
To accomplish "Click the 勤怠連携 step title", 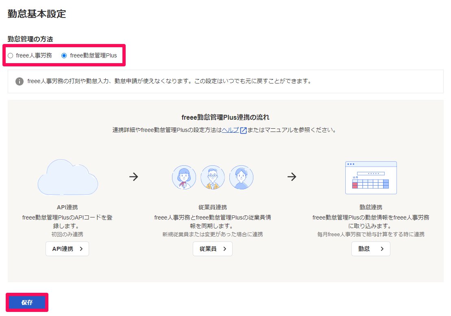I will [x=371, y=207].
